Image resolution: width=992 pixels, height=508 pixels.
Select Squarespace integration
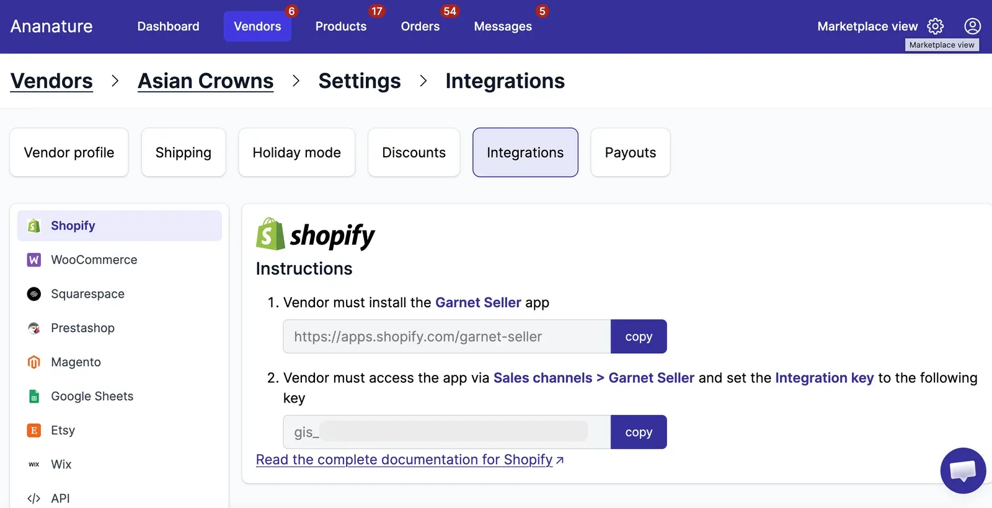pos(120,294)
